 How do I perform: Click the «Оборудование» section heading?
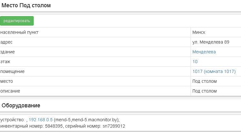click(x=21, y=105)
